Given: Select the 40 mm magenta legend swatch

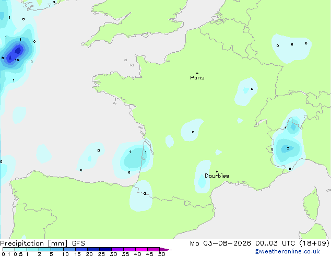Looking at the screenshot, I should (141, 249).
